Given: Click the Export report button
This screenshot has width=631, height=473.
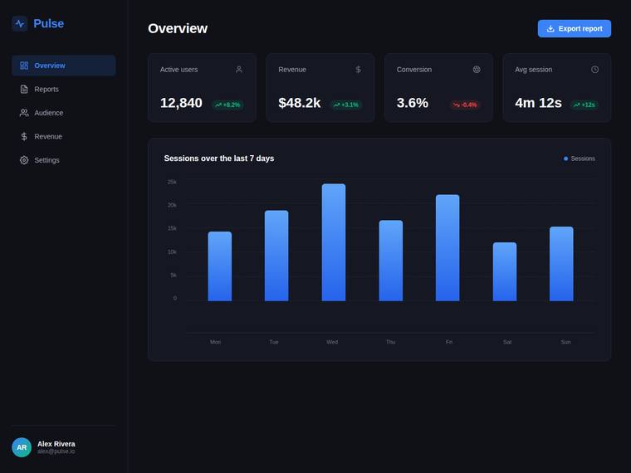Looking at the screenshot, I should [575, 28].
